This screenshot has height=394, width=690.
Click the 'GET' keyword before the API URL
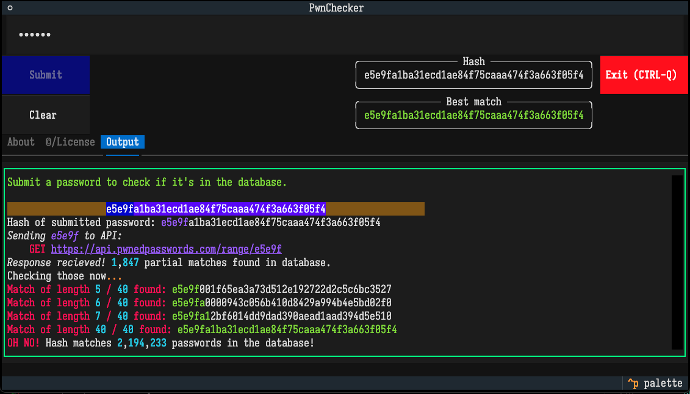[x=37, y=249]
